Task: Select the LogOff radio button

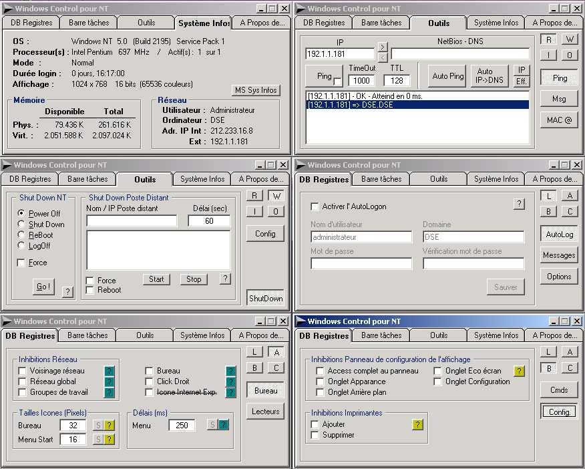Action: point(22,246)
